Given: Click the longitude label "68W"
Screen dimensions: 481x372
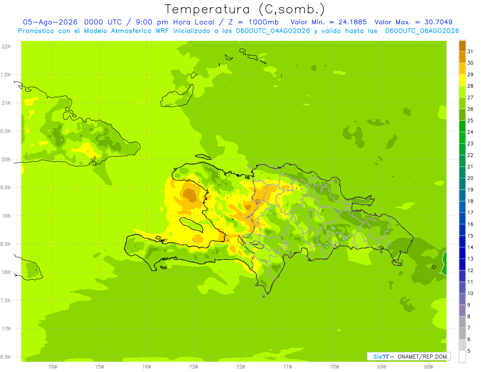Looking at the screenshot, I should point(428,367).
